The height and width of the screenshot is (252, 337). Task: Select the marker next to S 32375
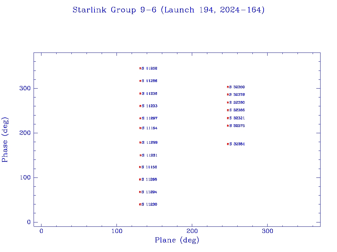click(x=228, y=126)
